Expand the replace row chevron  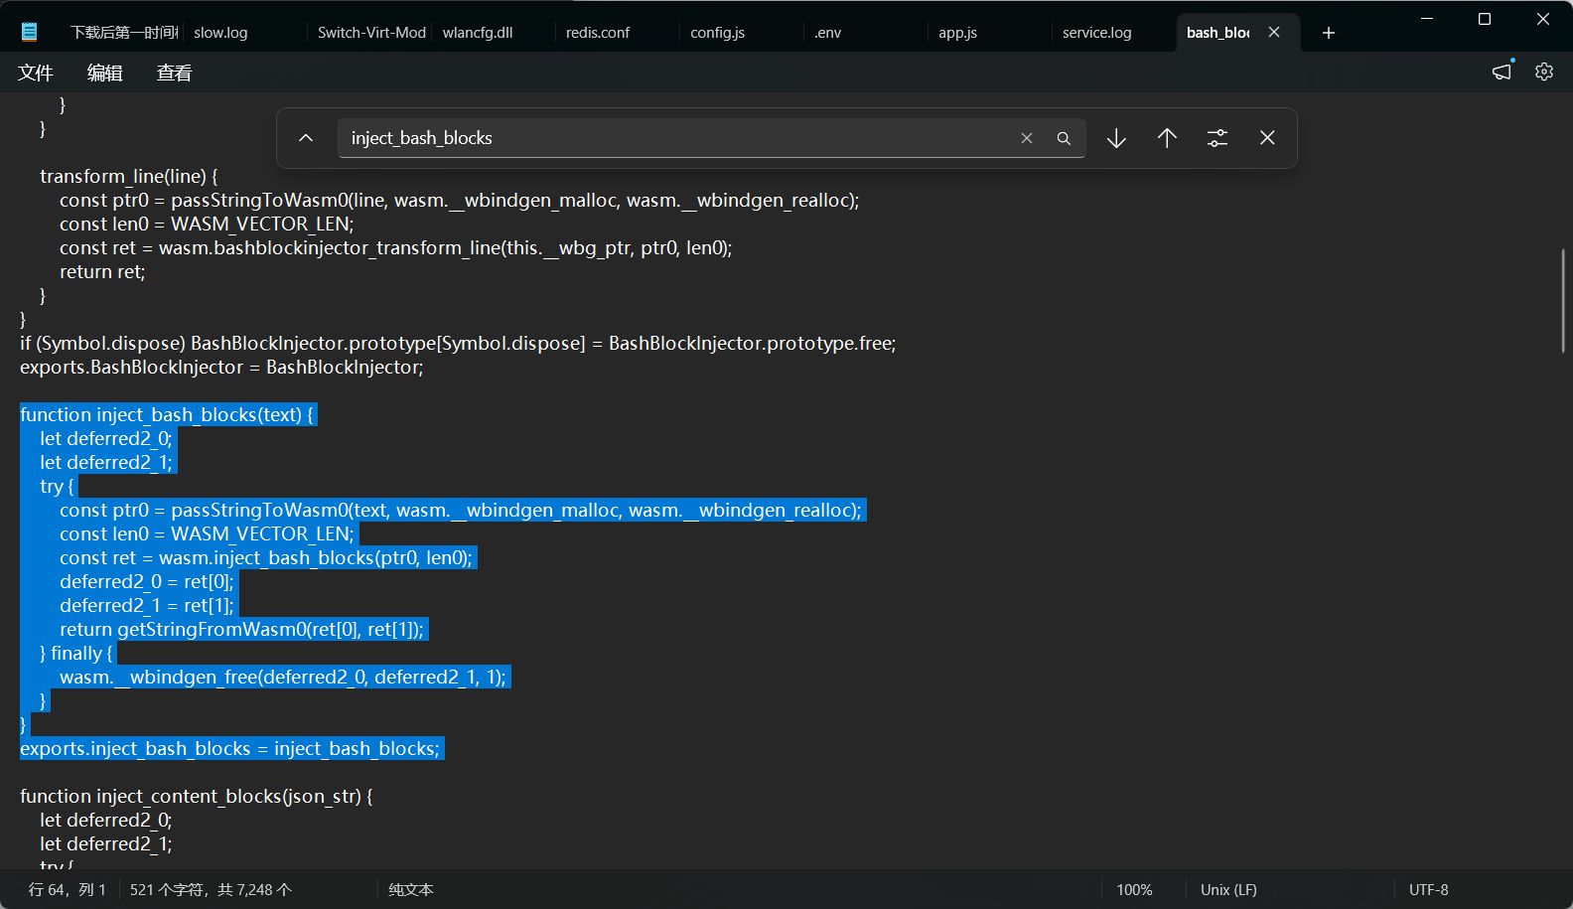coord(306,138)
